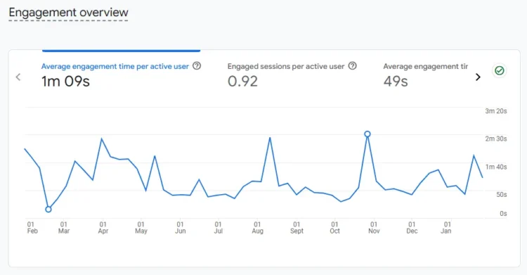Click the 01 Nov x-axis label
The width and height of the screenshot is (527, 275).
point(374,228)
